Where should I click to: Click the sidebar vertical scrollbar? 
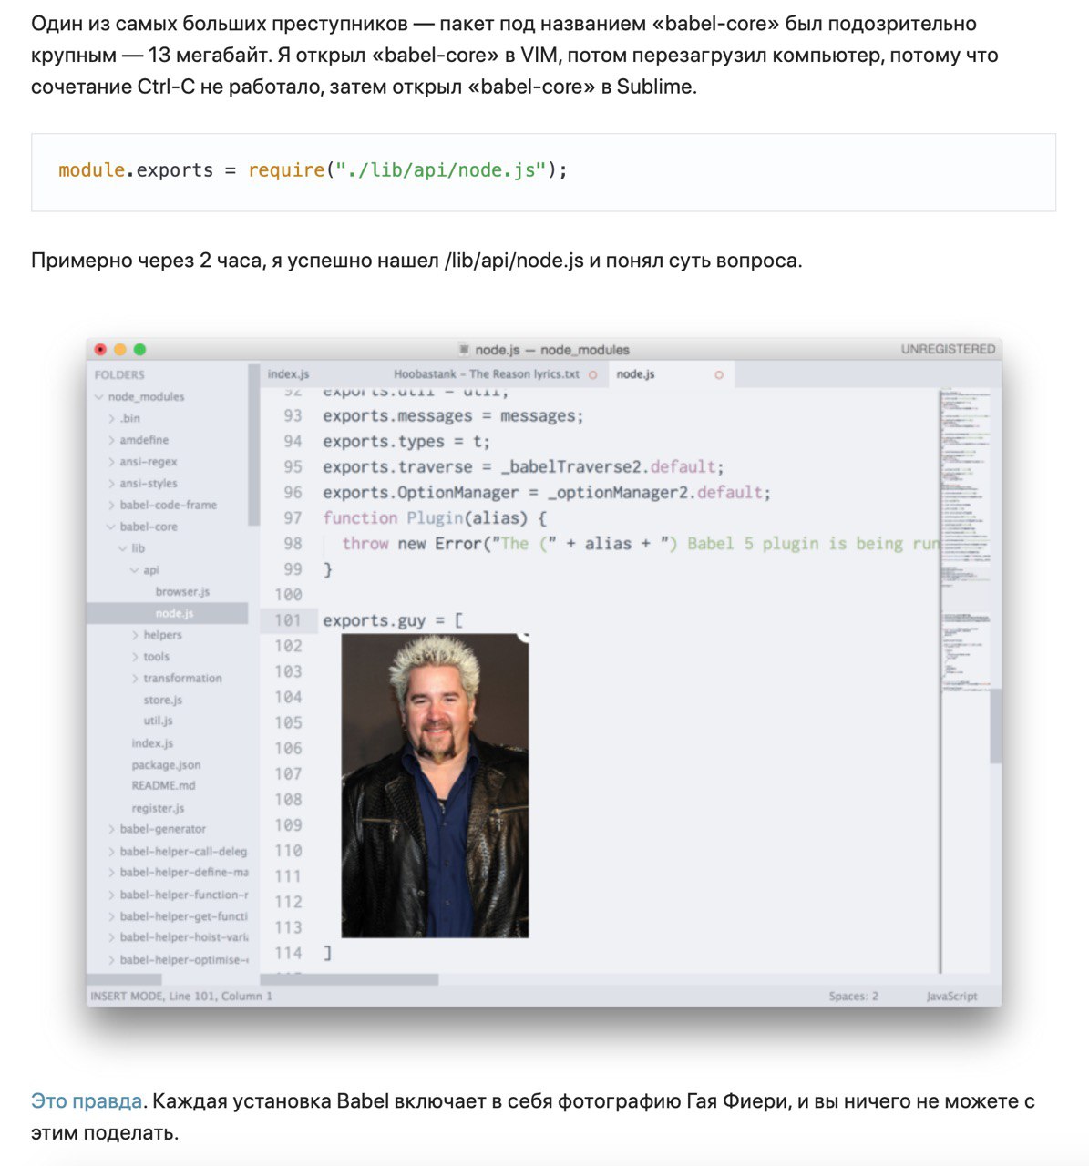click(253, 445)
